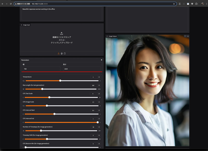
Task: Click the blue-white square extension icon
Action: pyautogui.click(x=188, y=4)
